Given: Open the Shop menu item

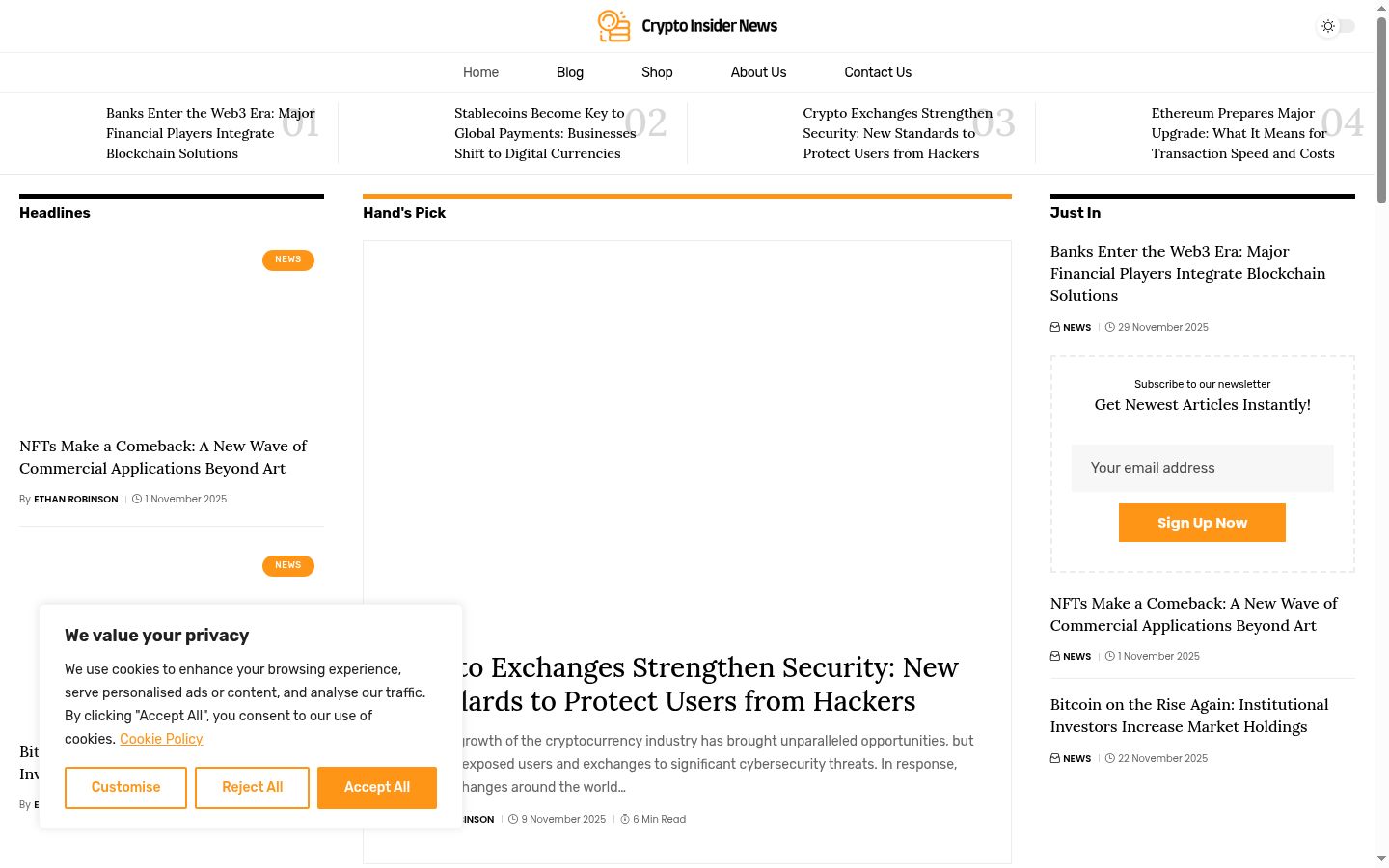Looking at the screenshot, I should pos(657,72).
